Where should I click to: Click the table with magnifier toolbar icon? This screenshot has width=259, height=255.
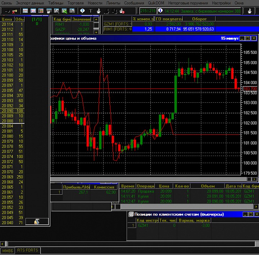tap(56, 11)
